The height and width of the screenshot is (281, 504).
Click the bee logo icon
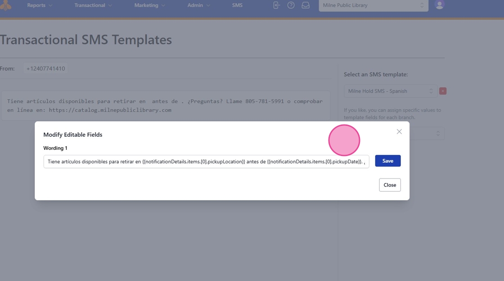pyautogui.click(x=5, y=5)
